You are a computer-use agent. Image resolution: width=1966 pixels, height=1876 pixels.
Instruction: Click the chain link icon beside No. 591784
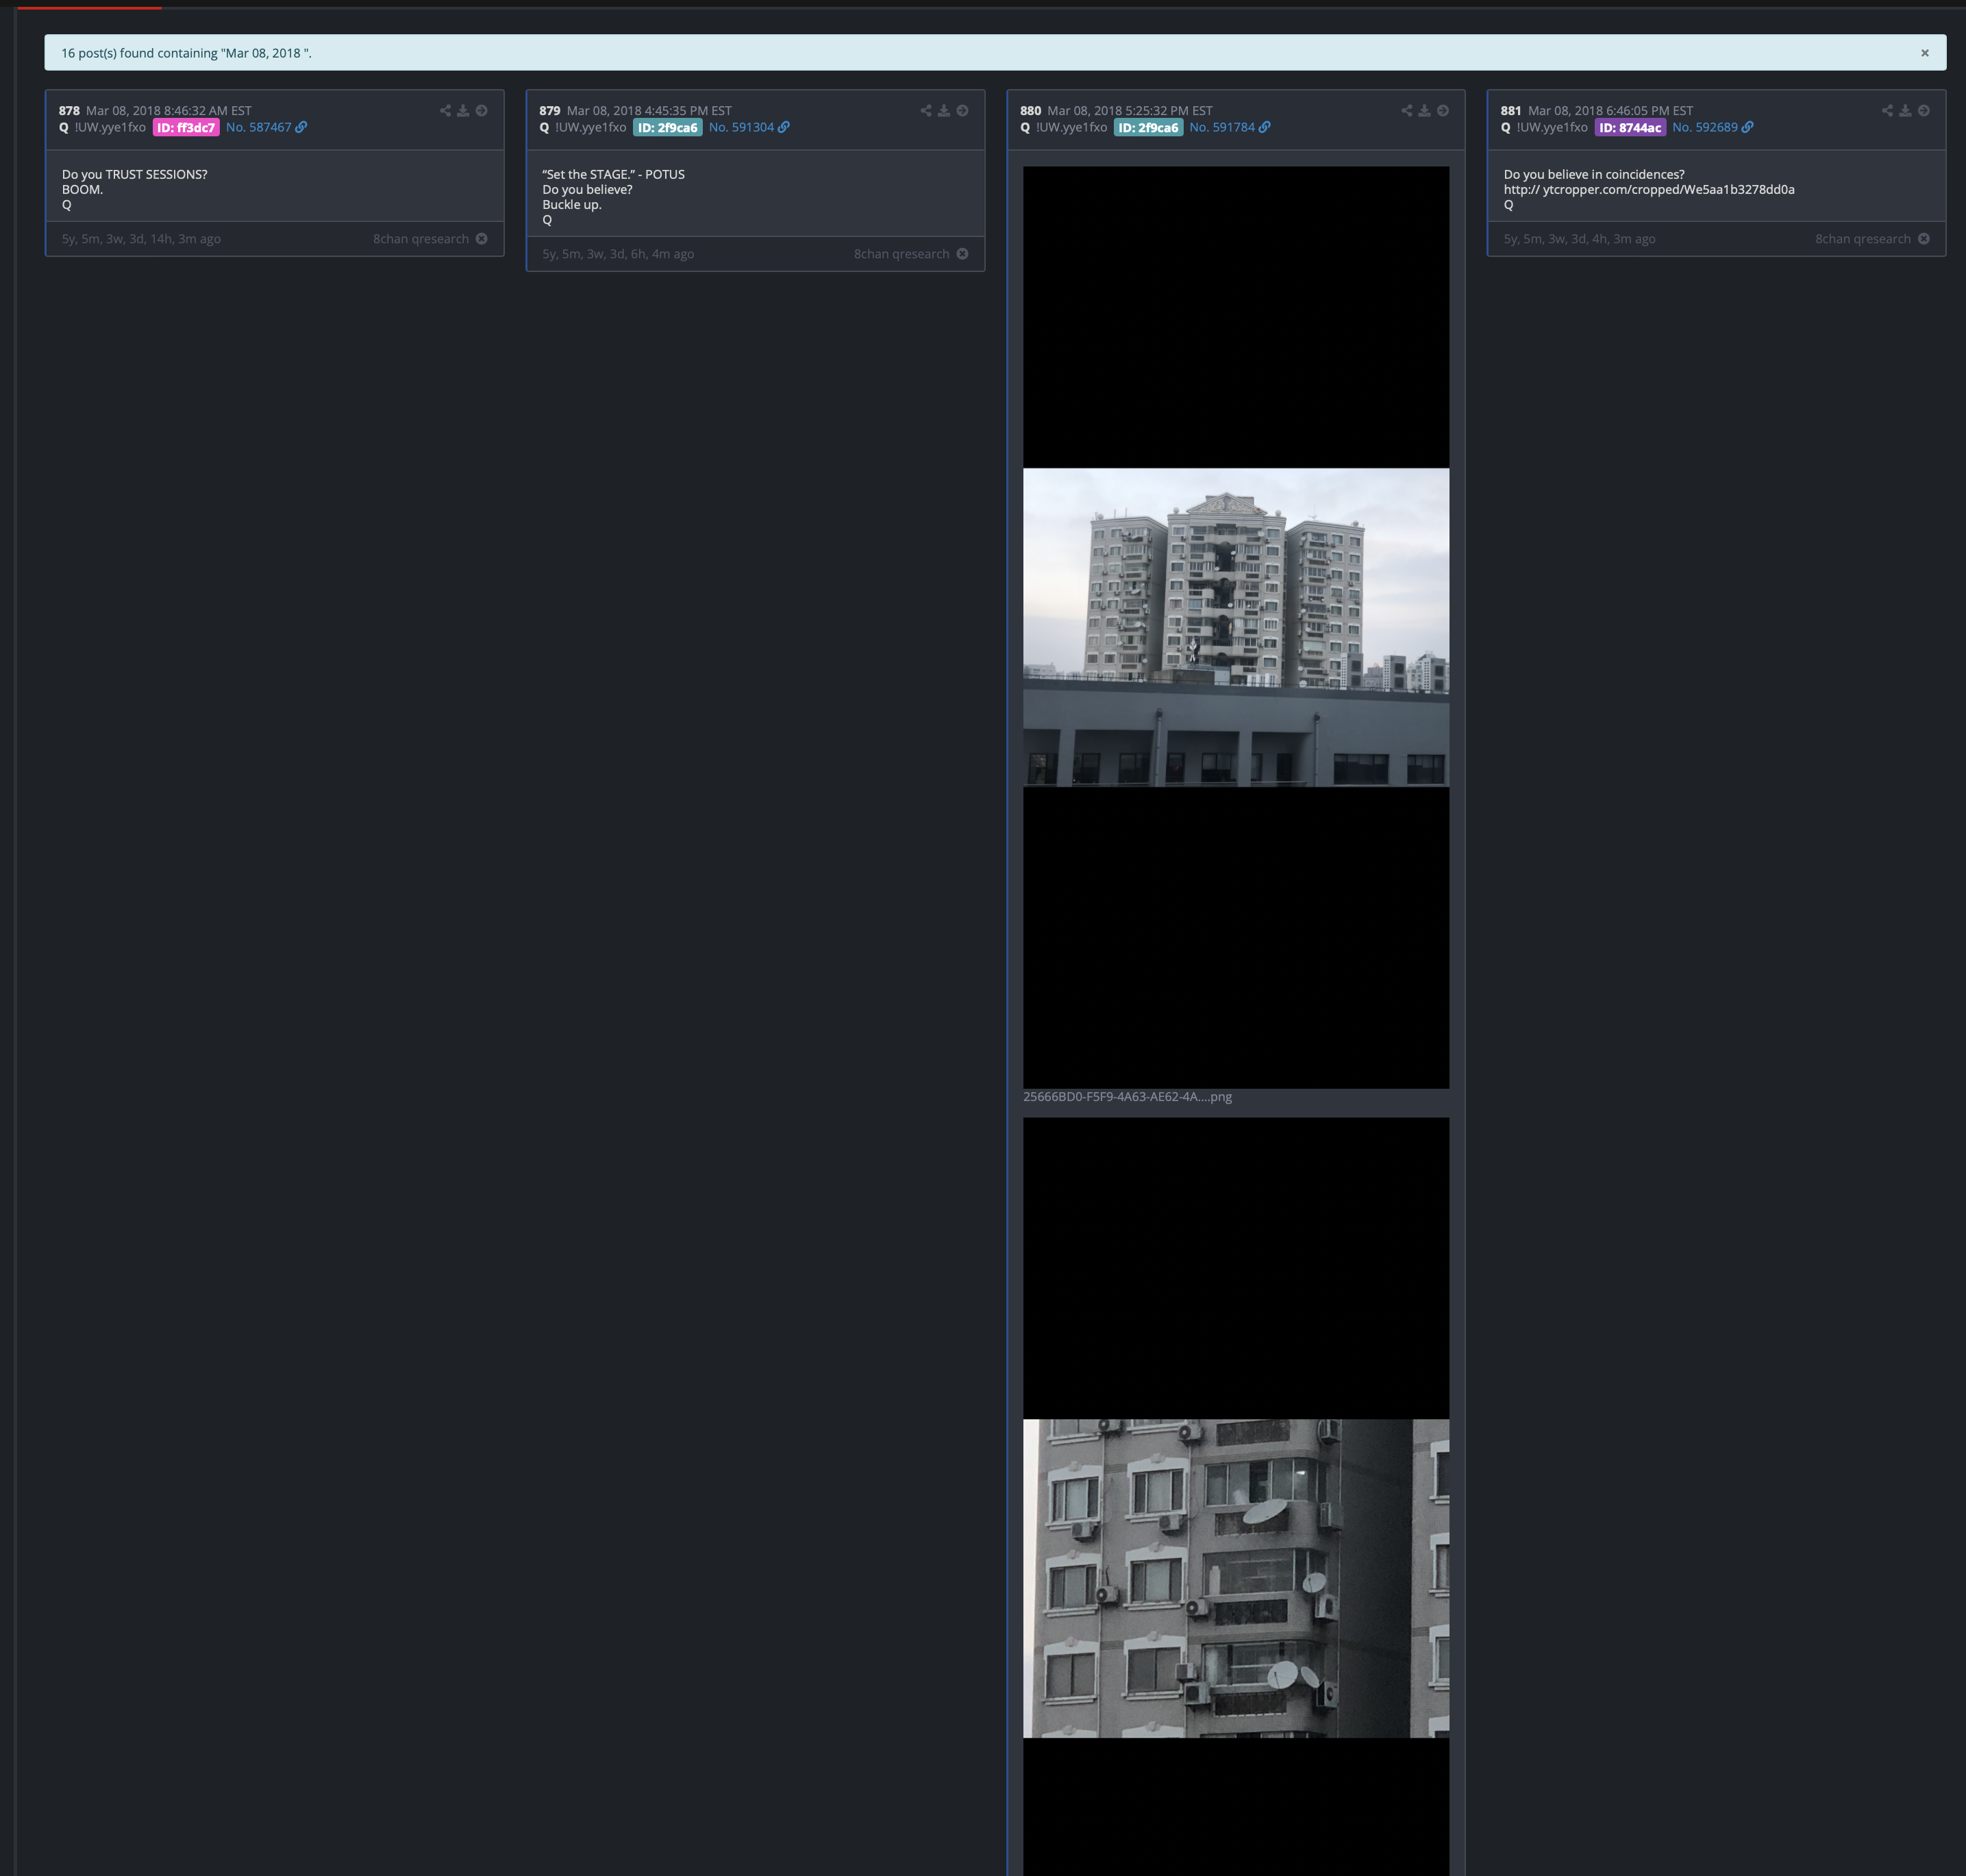(x=1265, y=127)
